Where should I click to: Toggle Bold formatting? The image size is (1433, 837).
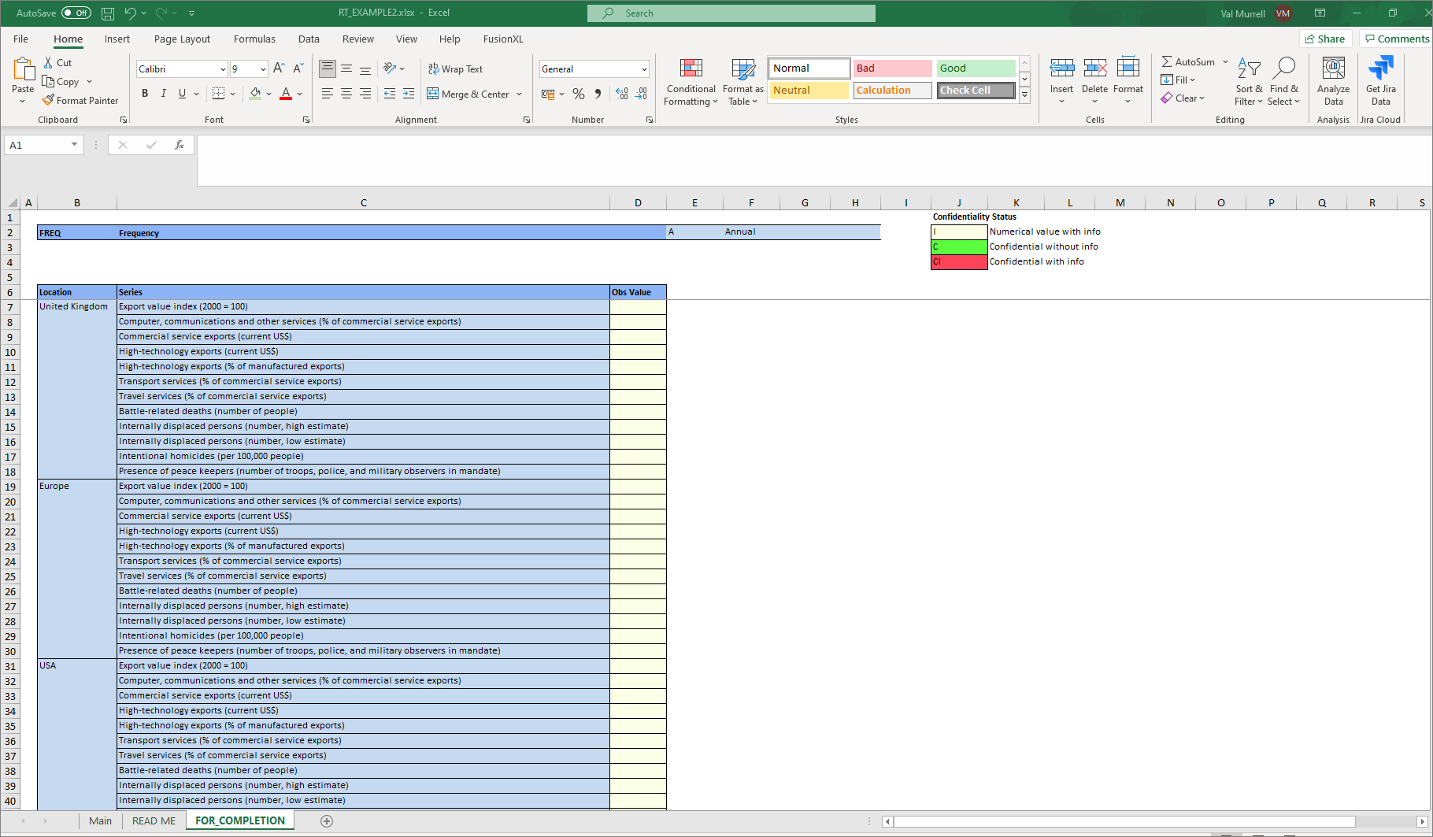145,94
